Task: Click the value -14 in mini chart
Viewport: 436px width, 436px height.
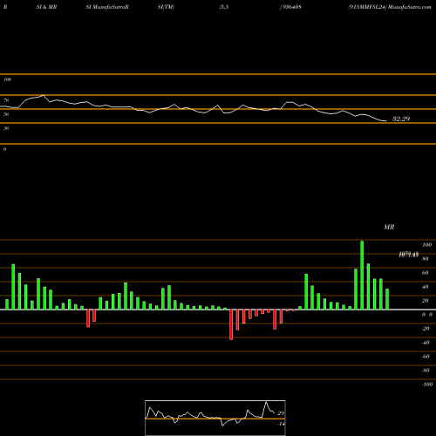Action: point(281,424)
